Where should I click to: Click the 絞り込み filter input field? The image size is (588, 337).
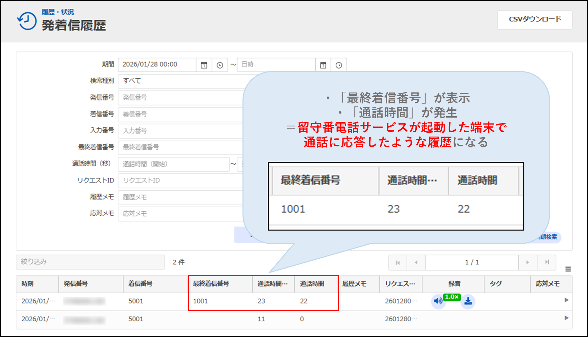(x=90, y=262)
